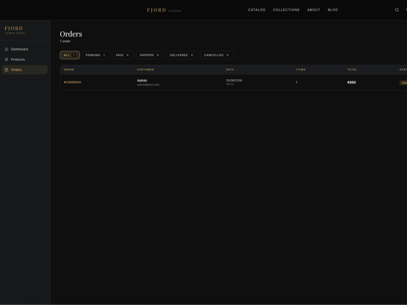Click the total €850
The image size is (407, 305).
tap(352, 82)
